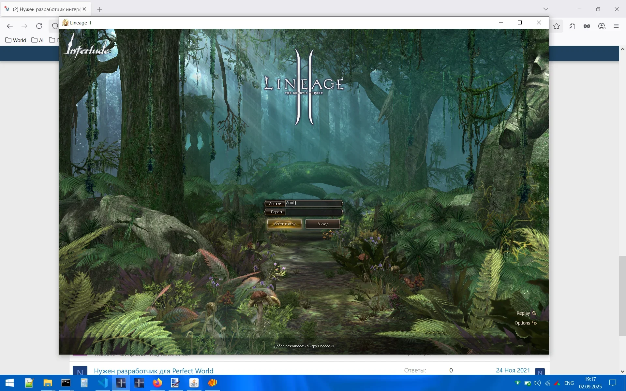Select the browser tab 'Нужен разработчик интер'
The width and height of the screenshot is (626, 391).
coord(46,9)
